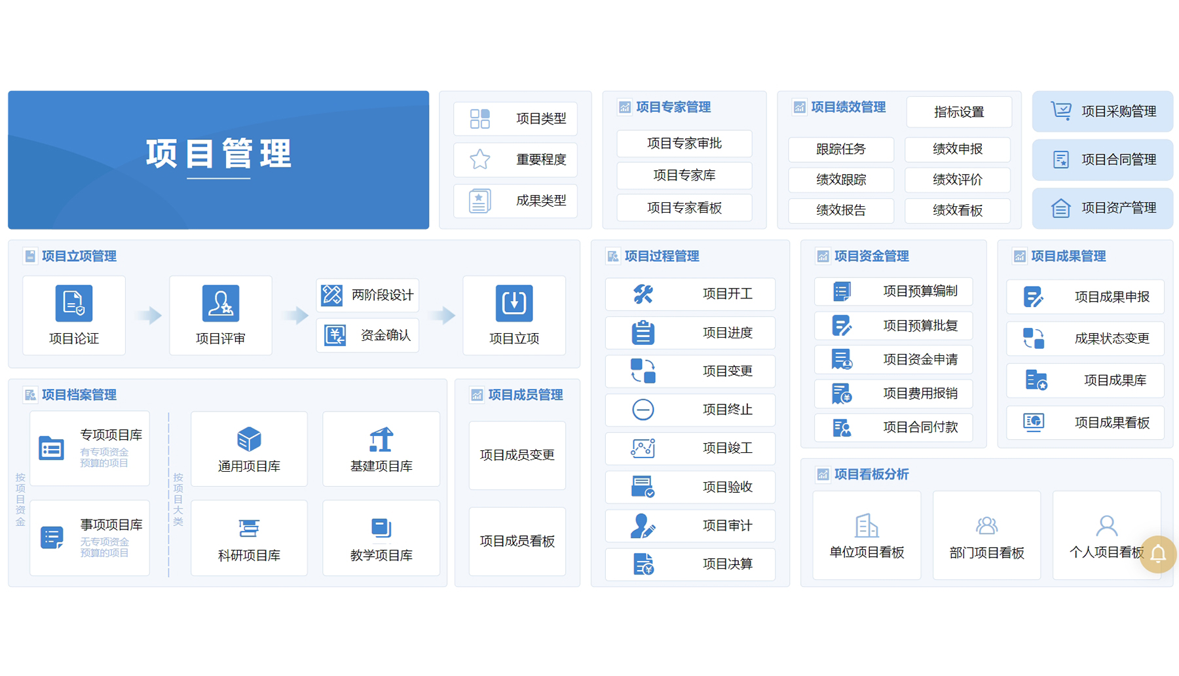Click the 项目专家库 entry
The image size is (1179, 676).
pyautogui.click(x=684, y=175)
